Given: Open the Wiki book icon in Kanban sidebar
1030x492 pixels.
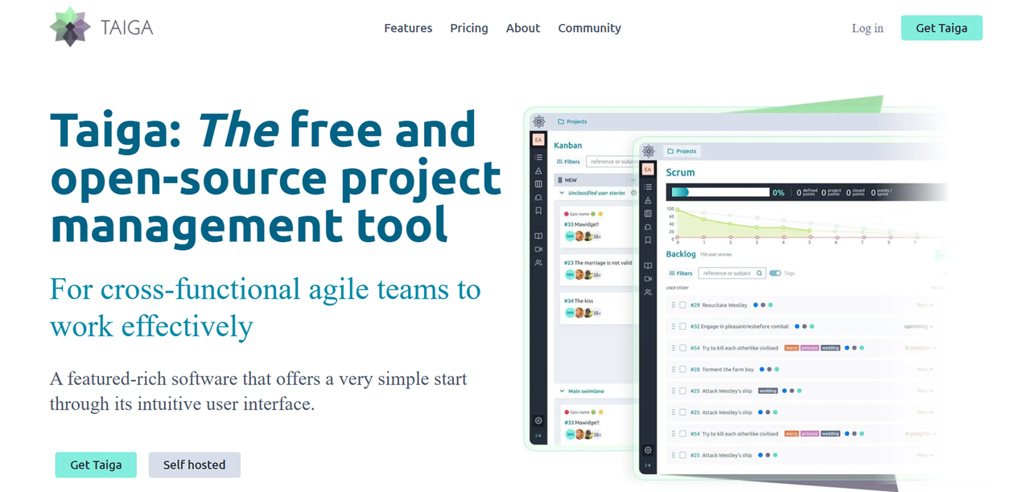Looking at the screenshot, I should pos(538,236).
